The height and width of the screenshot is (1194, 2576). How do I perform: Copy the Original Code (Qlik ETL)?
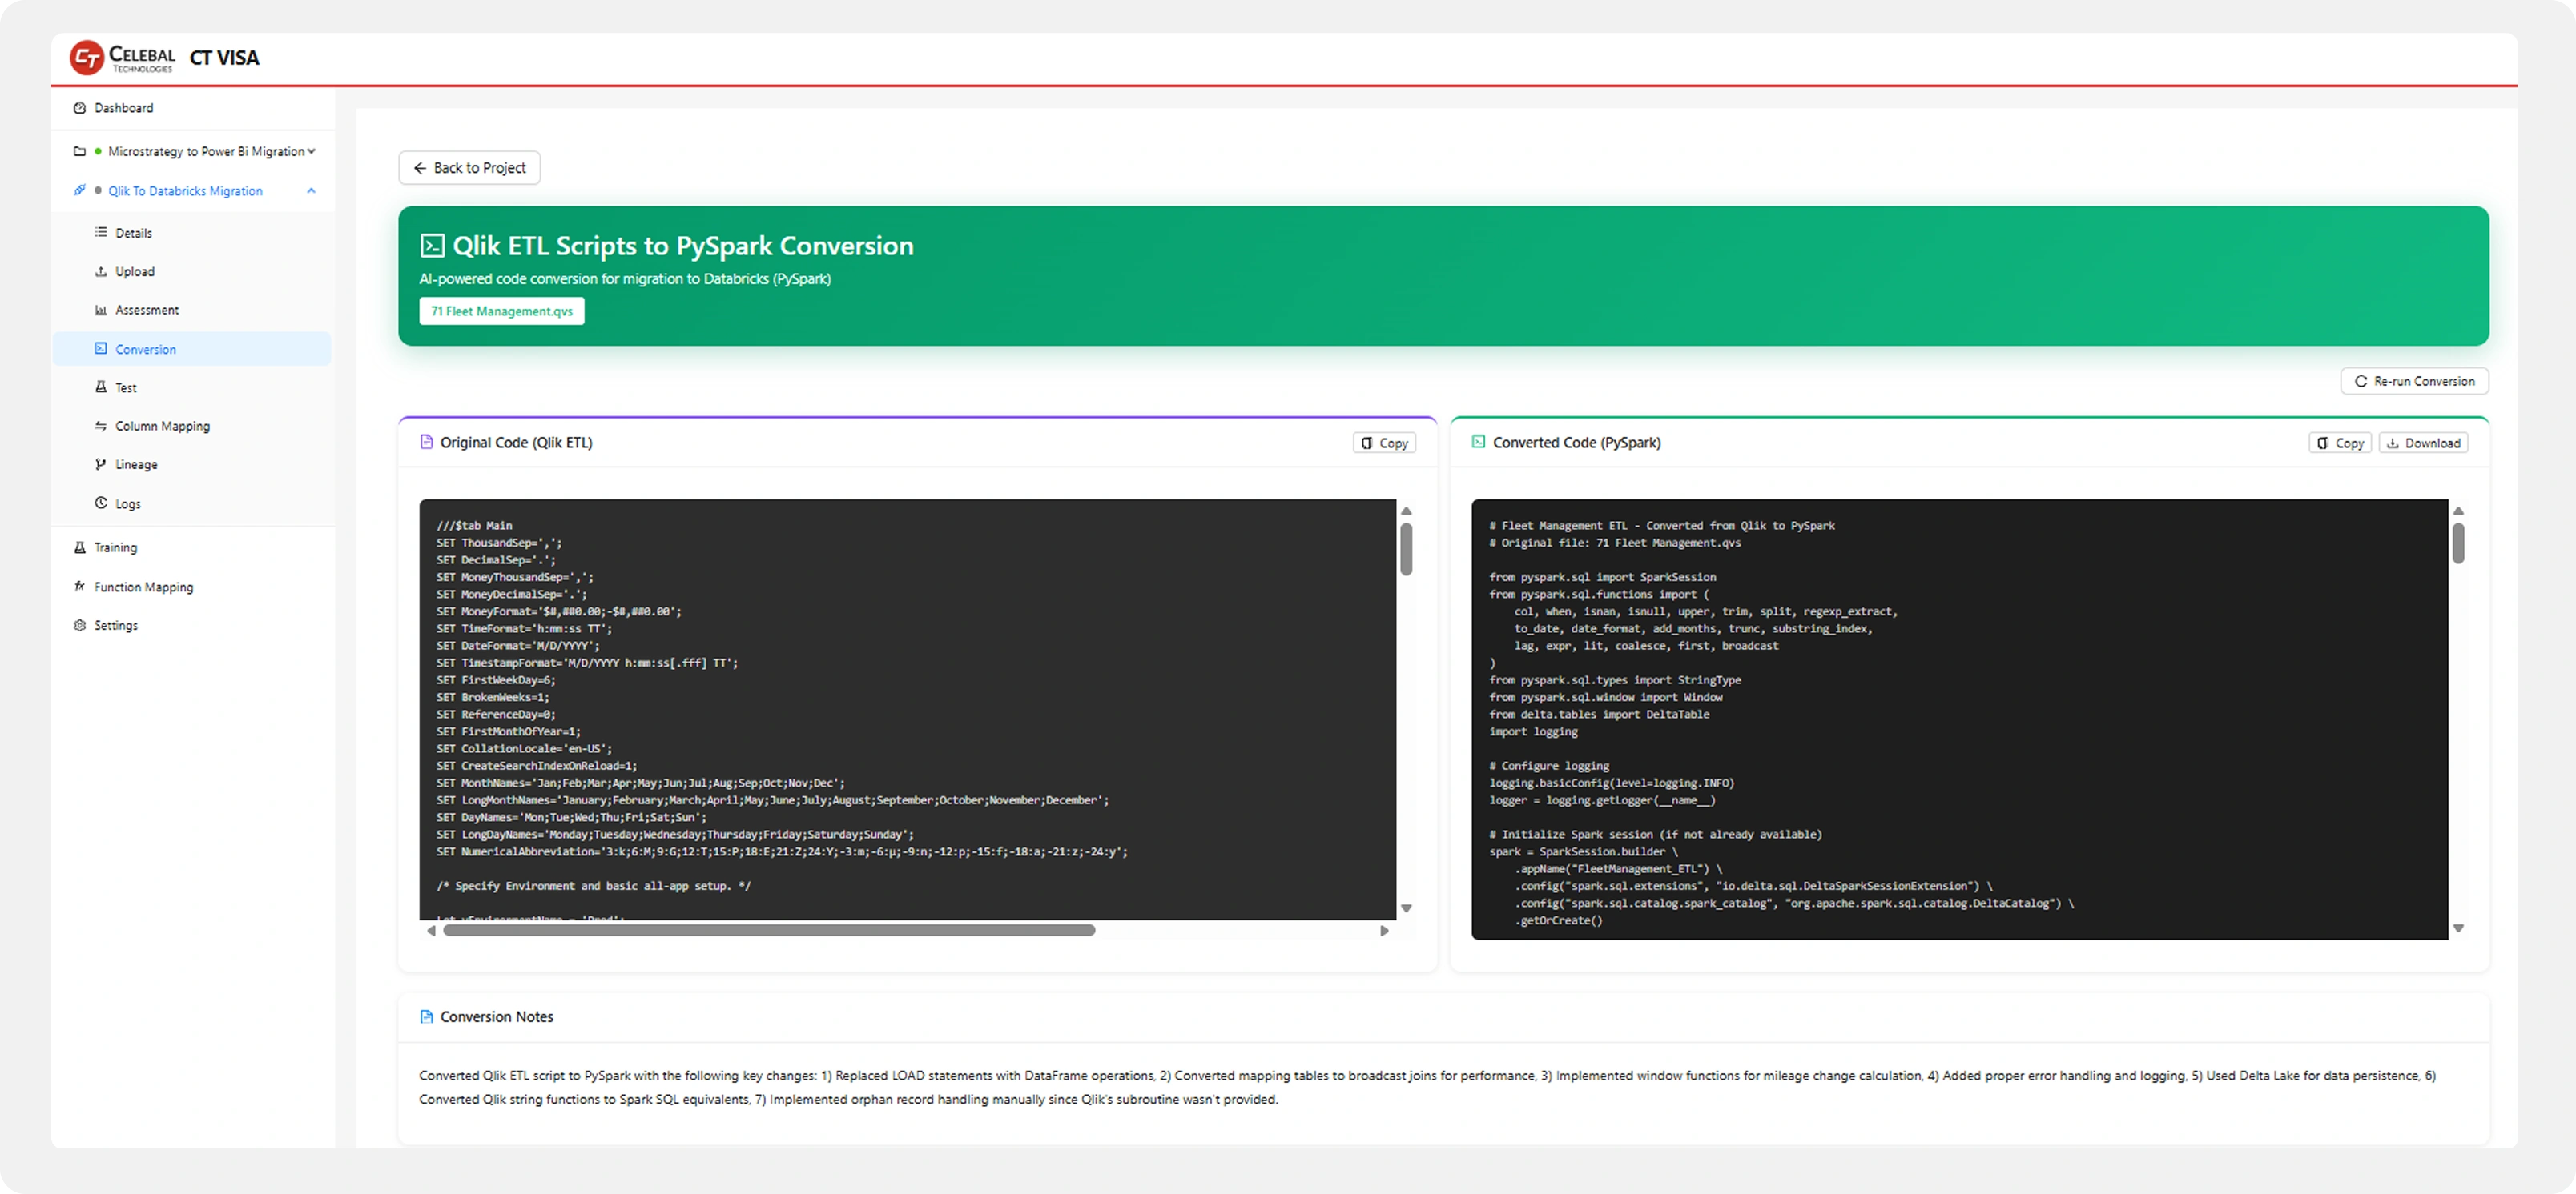click(x=1384, y=443)
